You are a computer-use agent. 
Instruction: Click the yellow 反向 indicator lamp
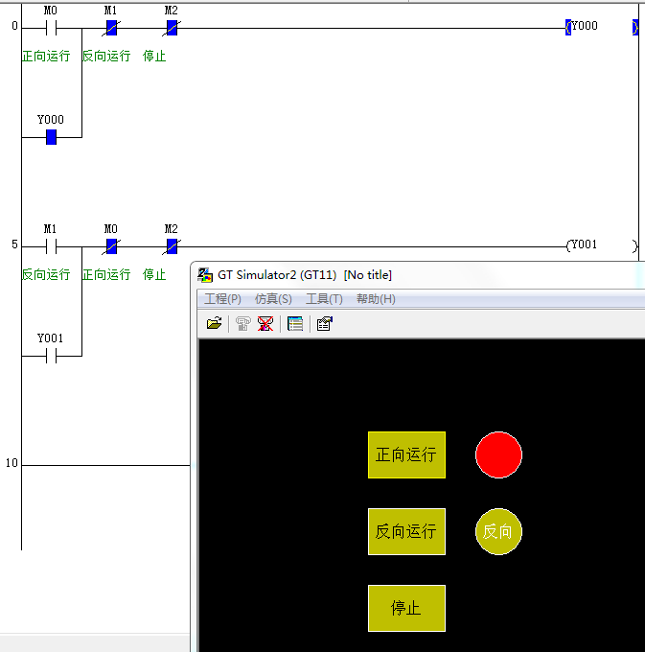[498, 531]
